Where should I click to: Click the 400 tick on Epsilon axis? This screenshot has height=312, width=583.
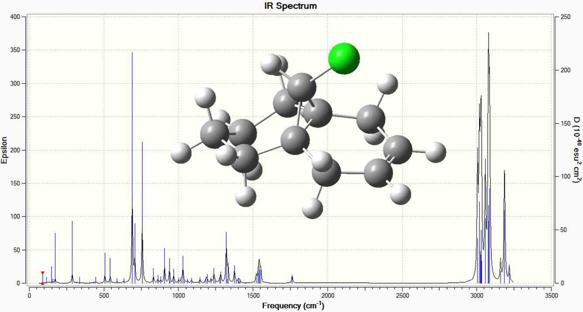pos(16,17)
